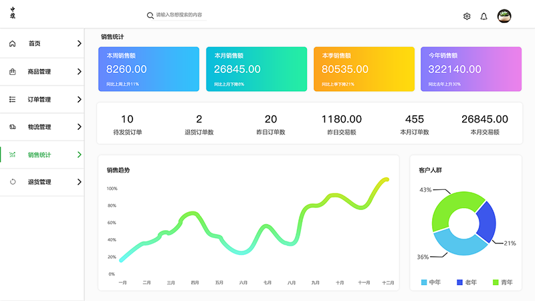Click the 销售统计 chart icon
Screen dimensions: 535x301
(13, 155)
